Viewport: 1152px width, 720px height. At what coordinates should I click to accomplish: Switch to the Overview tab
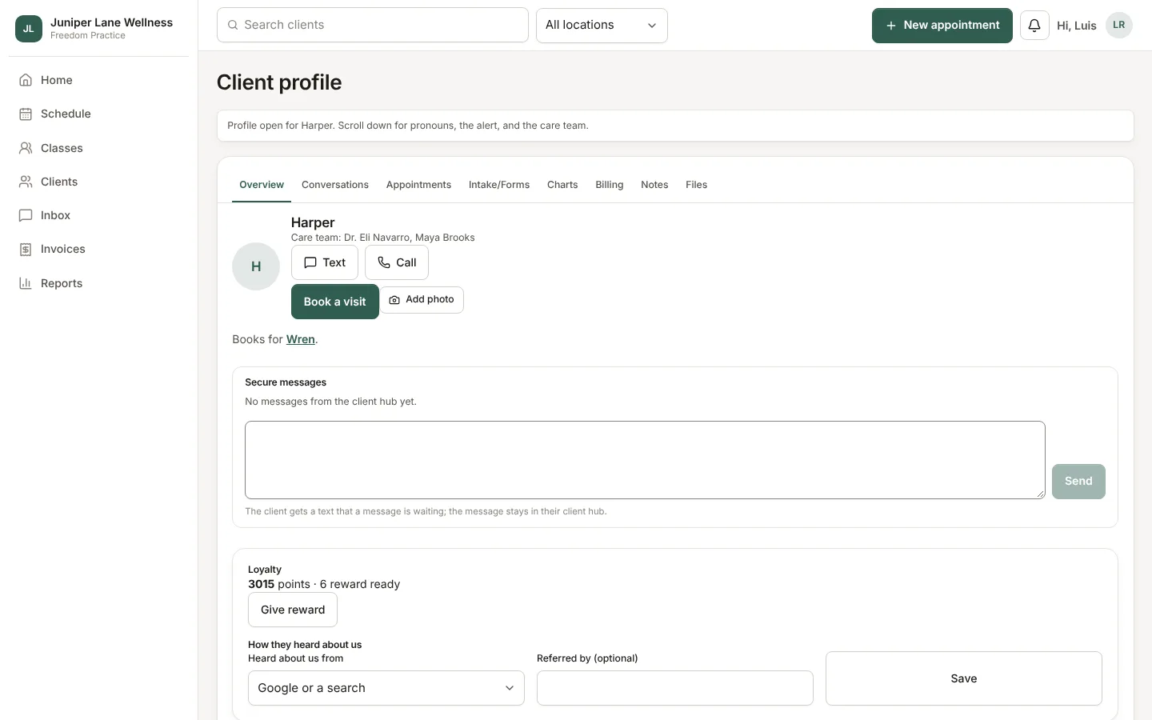pyautogui.click(x=262, y=185)
